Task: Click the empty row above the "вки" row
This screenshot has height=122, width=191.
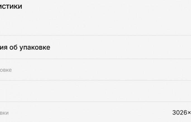Action: [x=95, y=91]
